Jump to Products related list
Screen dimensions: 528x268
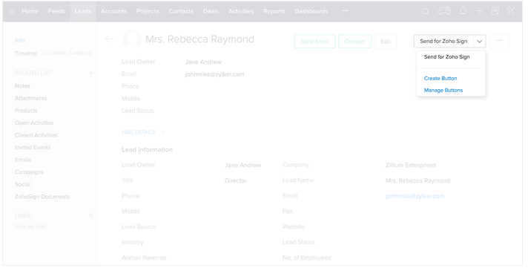26,111
